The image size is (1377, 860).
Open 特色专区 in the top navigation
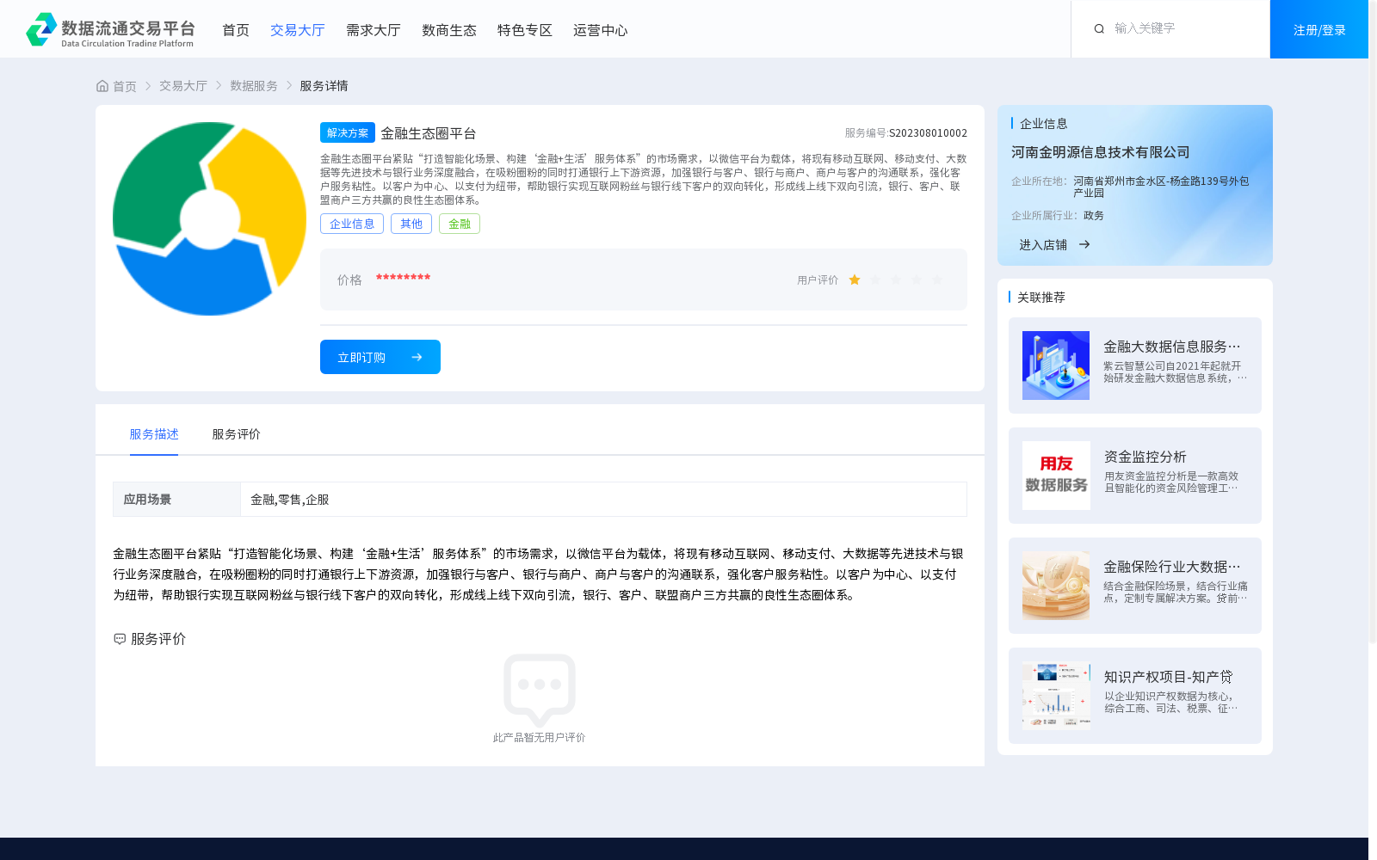[x=525, y=30]
